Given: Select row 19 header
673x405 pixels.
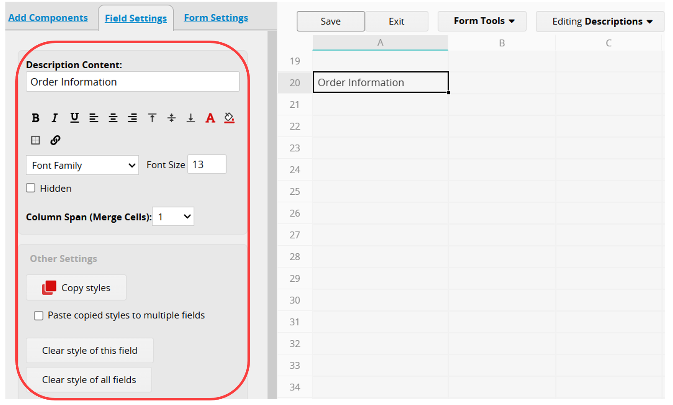Looking at the screenshot, I should pyautogui.click(x=295, y=61).
